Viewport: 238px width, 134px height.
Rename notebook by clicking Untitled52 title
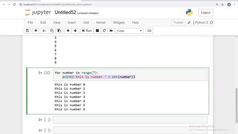pos(65,12)
